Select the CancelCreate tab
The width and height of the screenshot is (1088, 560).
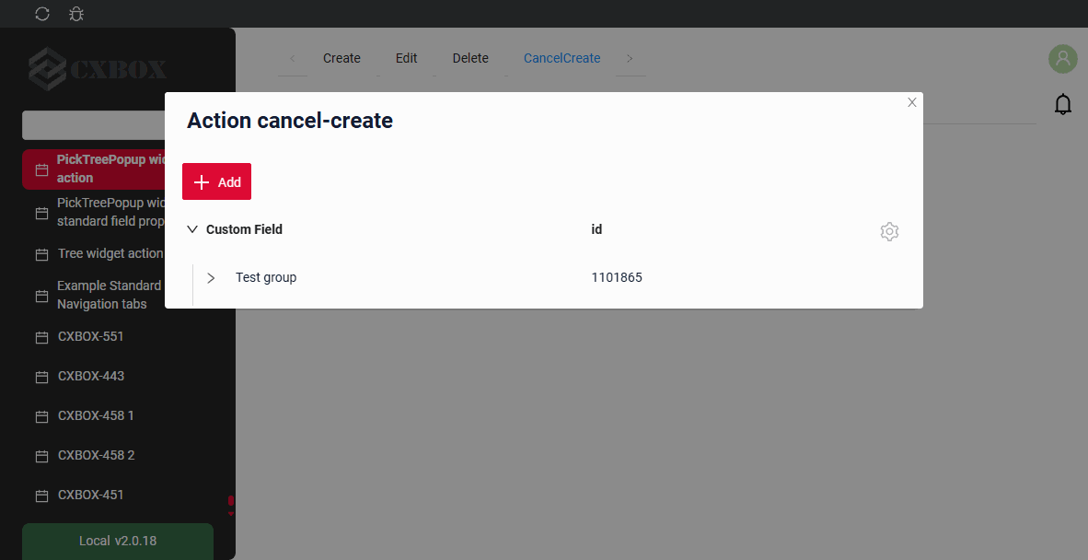(561, 58)
